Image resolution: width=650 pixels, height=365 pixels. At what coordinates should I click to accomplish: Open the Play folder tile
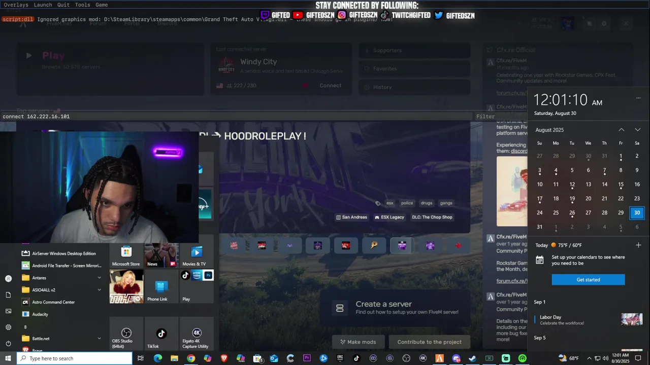[197, 286]
